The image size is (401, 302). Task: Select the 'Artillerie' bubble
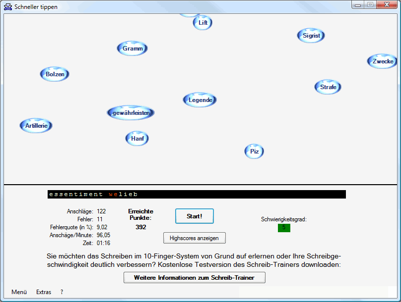(36, 126)
